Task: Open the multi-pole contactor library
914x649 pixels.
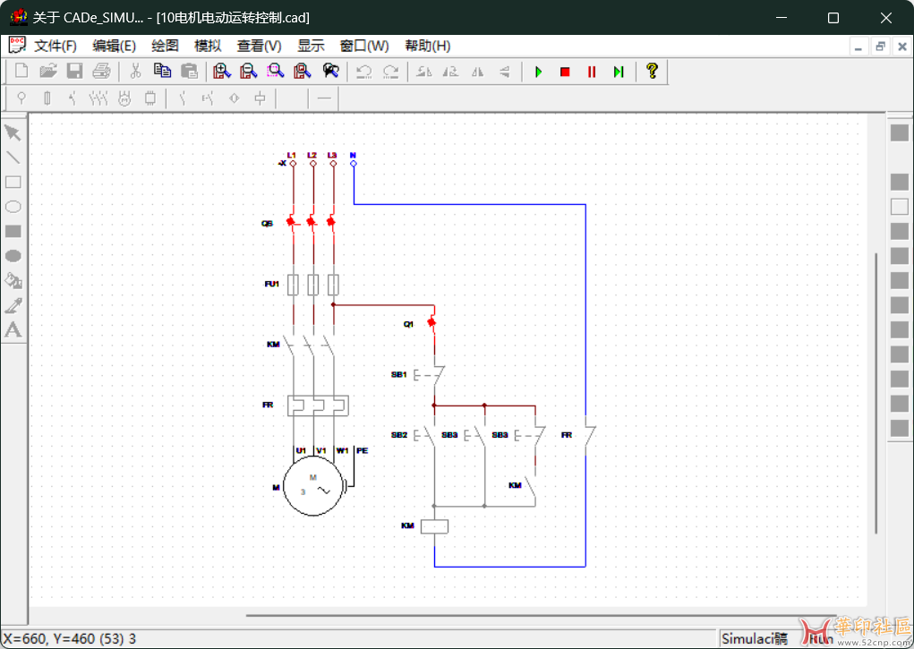Action: click(98, 98)
